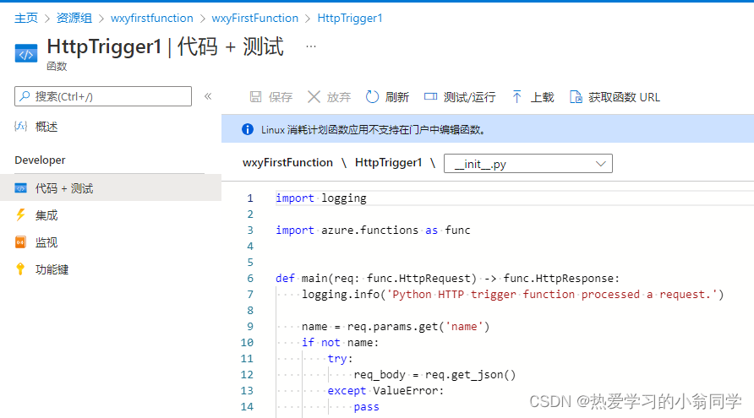Click line 12 req_body = req.get_json()
The image size is (754, 418).
coord(434,374)
